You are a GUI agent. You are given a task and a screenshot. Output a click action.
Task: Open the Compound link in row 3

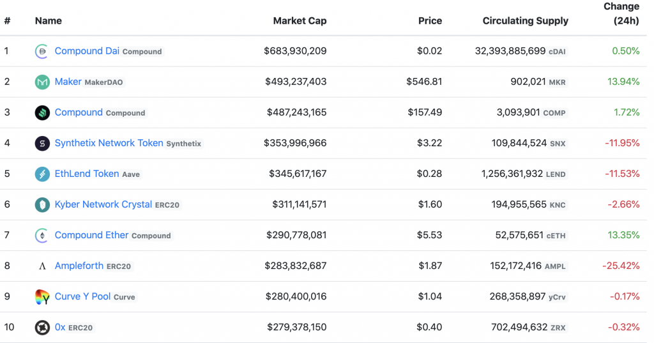79,112
